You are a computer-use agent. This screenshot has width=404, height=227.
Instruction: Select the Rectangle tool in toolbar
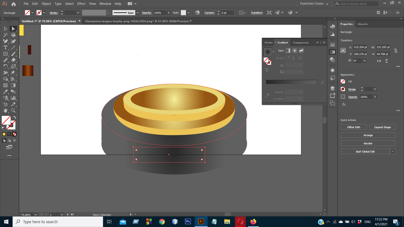pos(5,54)
